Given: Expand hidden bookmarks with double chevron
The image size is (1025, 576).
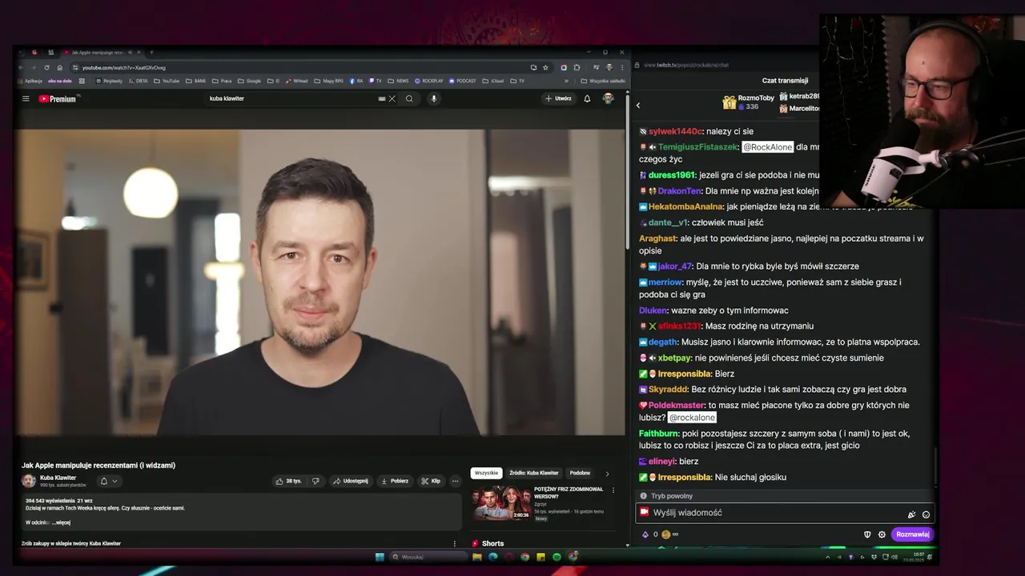Looking at the screenshot, I should [566, 81].
